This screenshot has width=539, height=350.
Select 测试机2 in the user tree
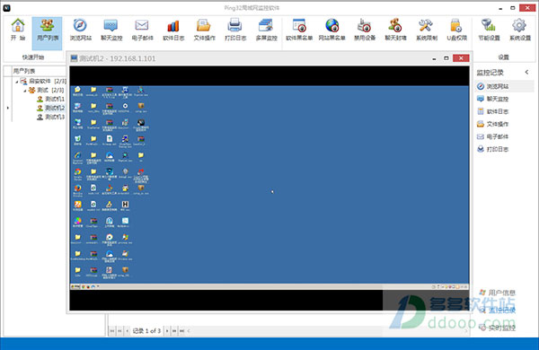click(51, 108)
